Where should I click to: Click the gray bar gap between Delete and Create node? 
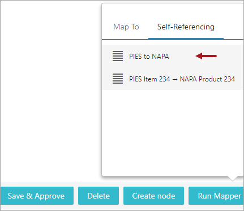121,196
